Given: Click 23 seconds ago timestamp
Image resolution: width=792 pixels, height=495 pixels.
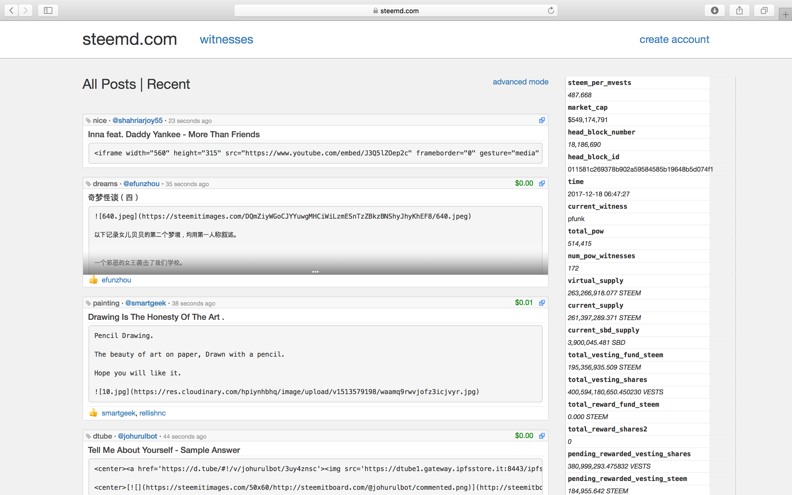Looking at the screenshot, I should [x=190, y=121].
